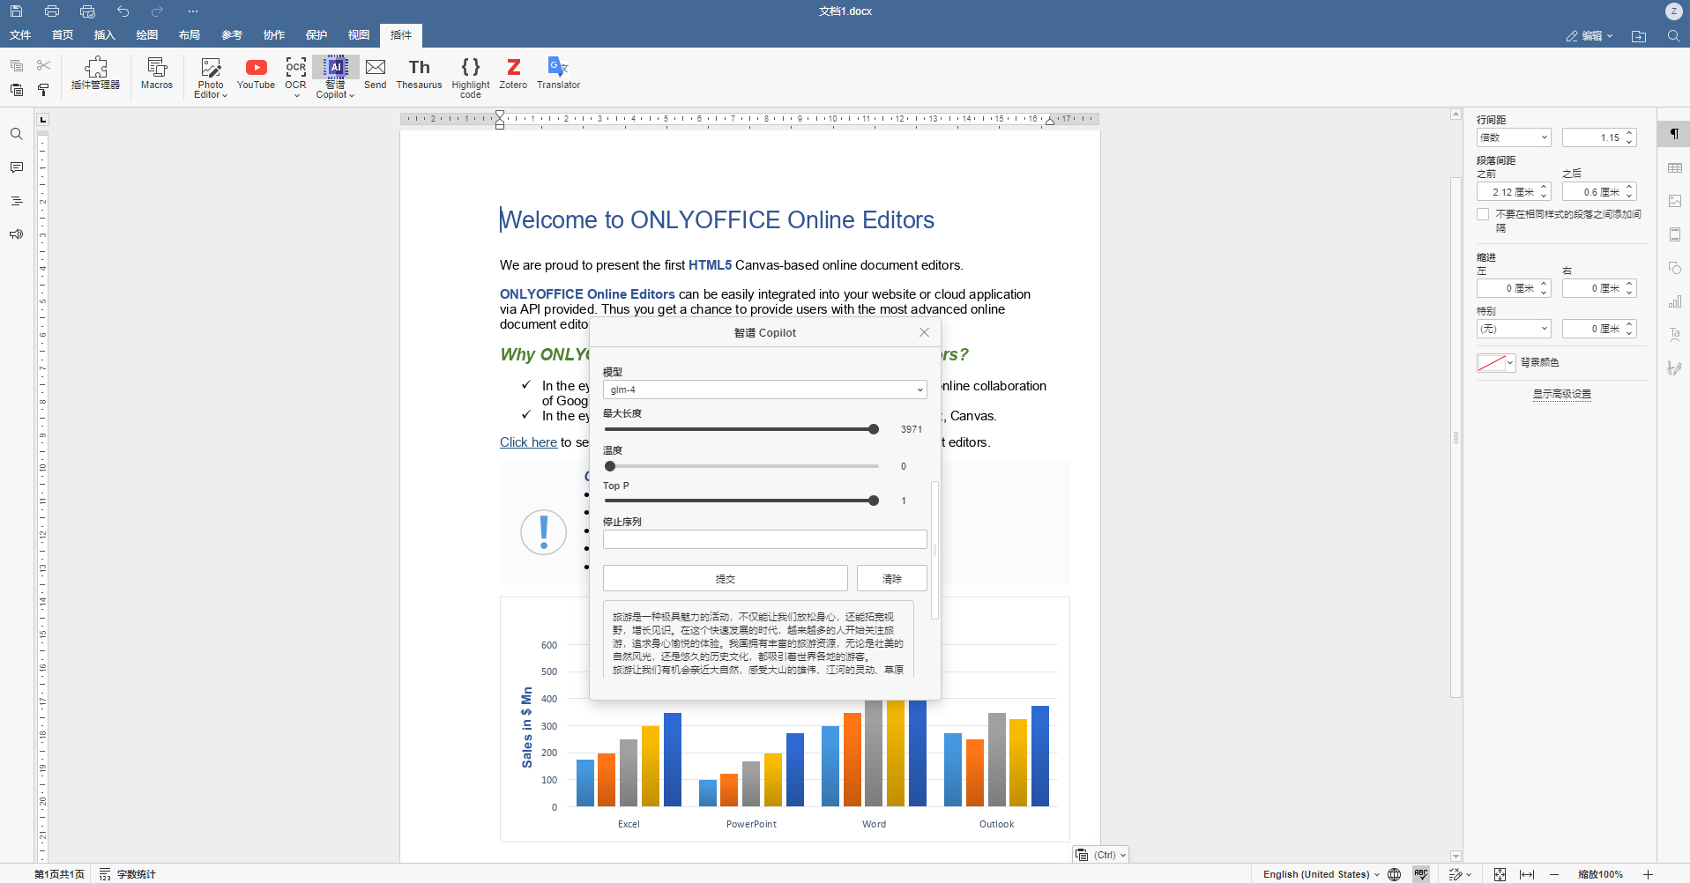Viewport: 1690px width, 883px height.
Task: Switch to the 插入 tab
Action: click(x=105, y=35)
